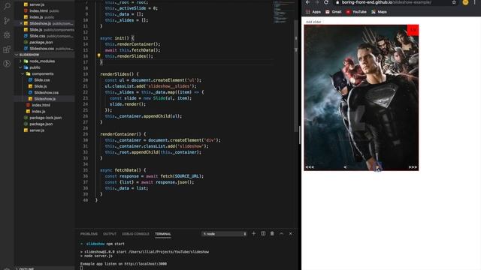Go to next slide with > button
This screenshot has height=270, width=481.
tap(377, 167)
